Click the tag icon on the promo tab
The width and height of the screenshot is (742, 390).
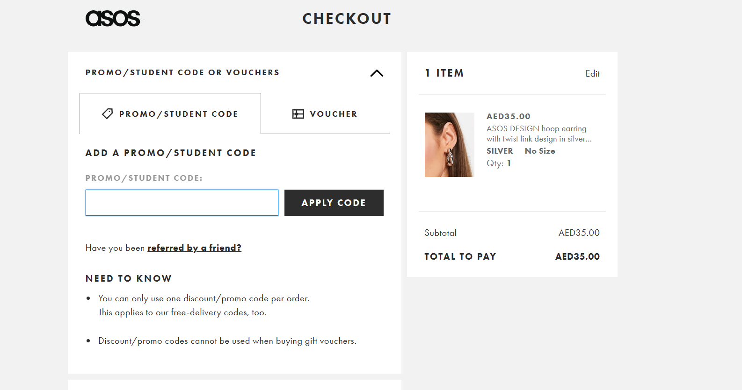pos(108,114)
